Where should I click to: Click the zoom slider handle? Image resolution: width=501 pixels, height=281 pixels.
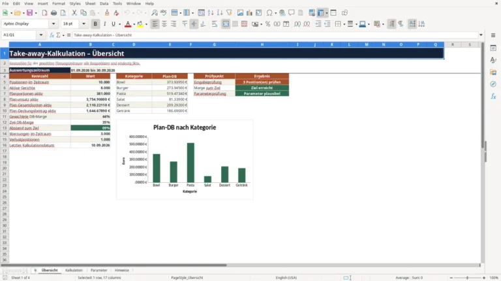(x=467, y=278)
